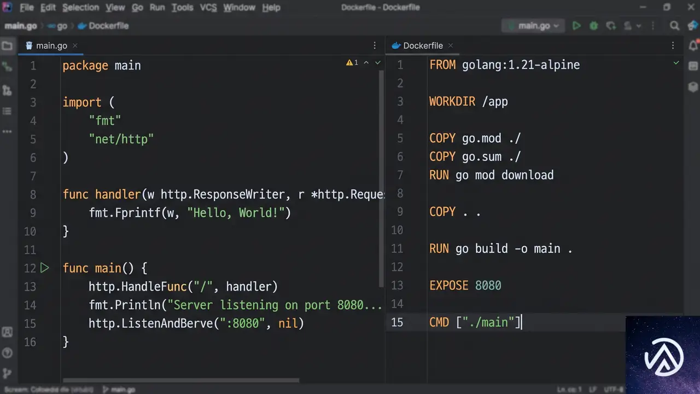Click "RUN go mod download" in Dockerfile

point(491,175)
